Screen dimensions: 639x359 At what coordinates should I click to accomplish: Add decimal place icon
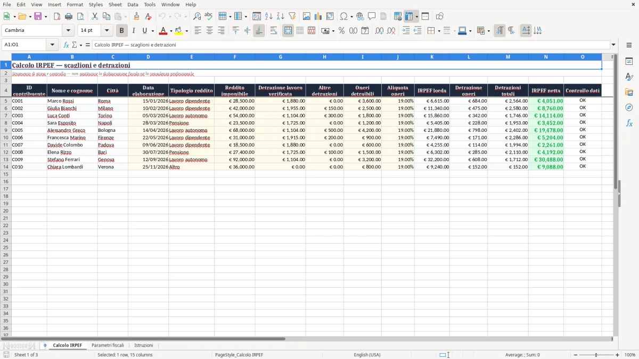point(379,31)
